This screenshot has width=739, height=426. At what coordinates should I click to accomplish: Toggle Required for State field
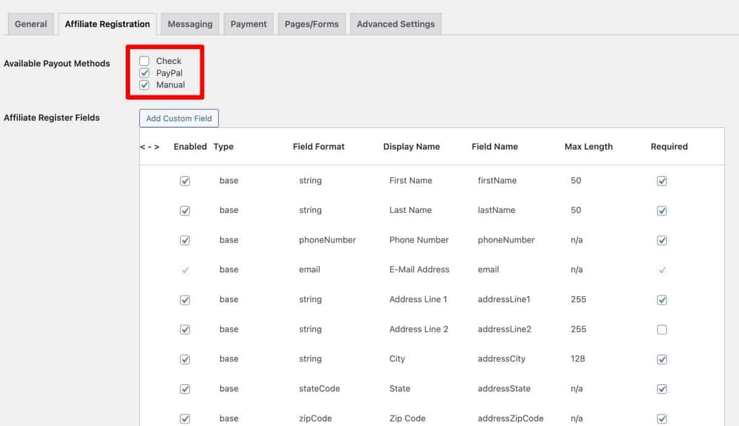[662, 389]
